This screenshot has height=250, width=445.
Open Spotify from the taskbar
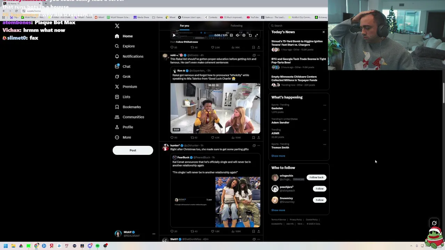97,246
